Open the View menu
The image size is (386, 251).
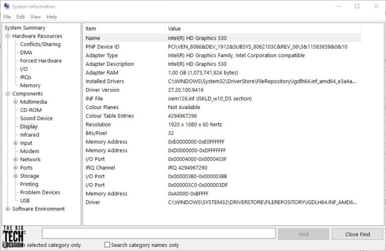[36, 17]
